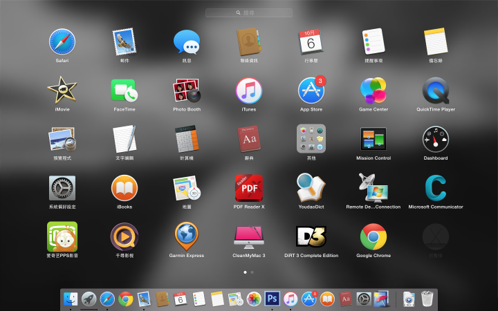Launch Reminders list icon in Launchpad grid
Screen dimensions: 498x311
click(x=373, y=41)
